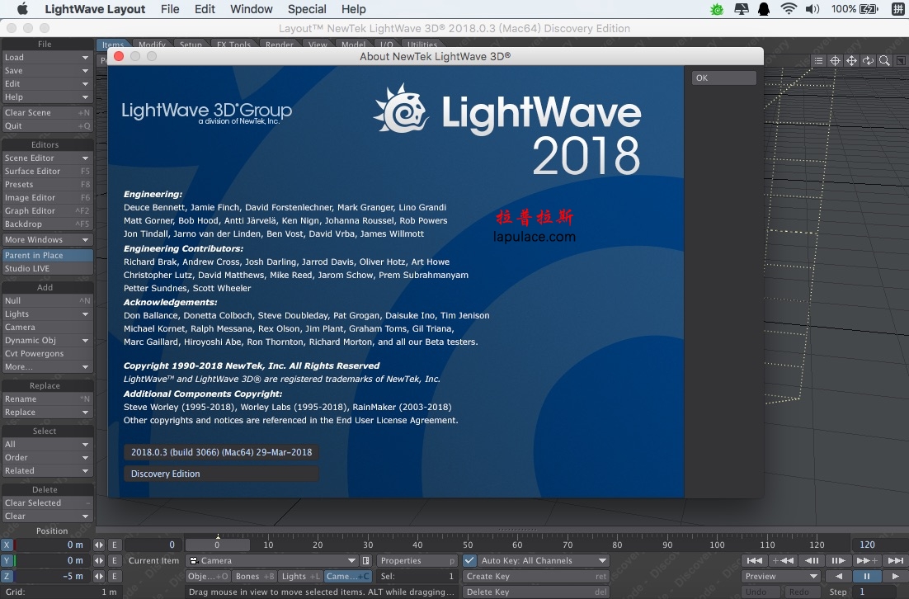
Task: Switch to Cameras selection mode
Action: pyautogui.click(x=347, y=577)
